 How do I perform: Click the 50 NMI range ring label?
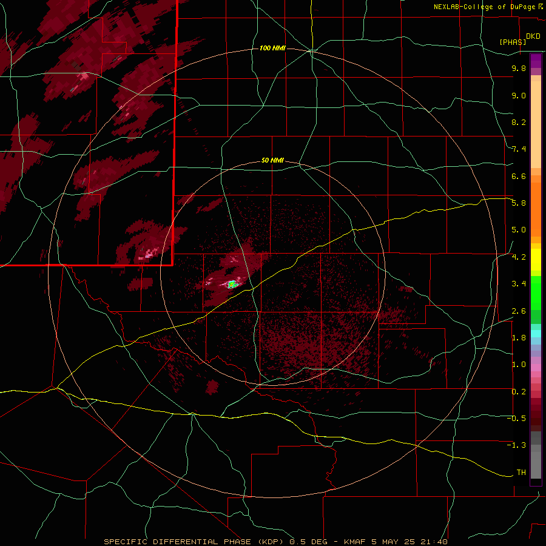tap(272, 161)
